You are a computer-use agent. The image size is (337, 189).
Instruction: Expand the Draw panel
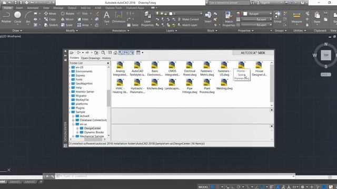[x=17, y=30]
